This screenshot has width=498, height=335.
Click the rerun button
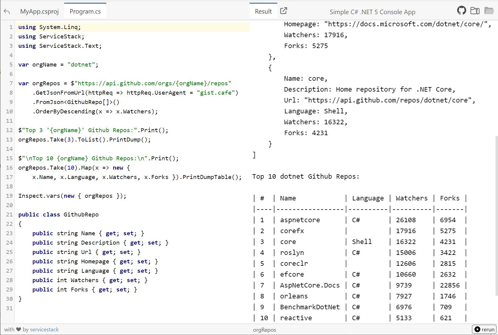(485, 329)
